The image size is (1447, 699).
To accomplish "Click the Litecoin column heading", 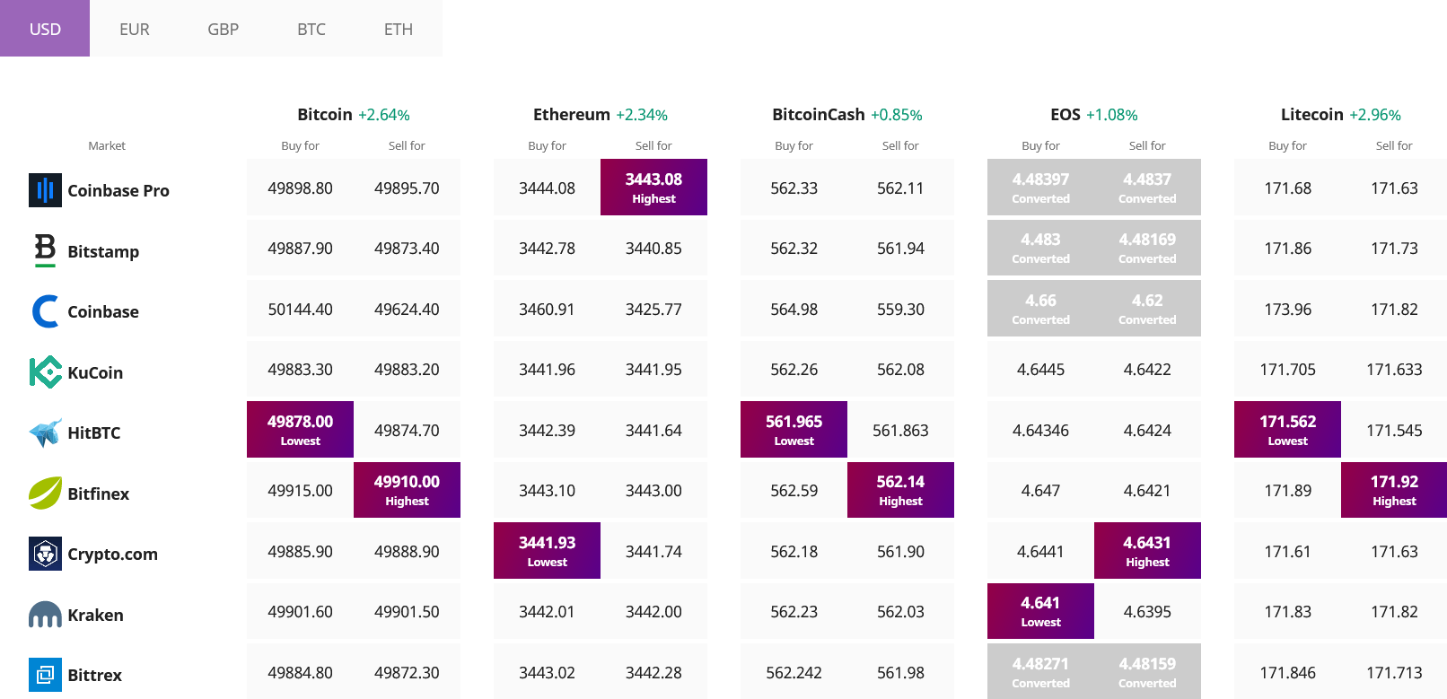I will click(1312, 114).
